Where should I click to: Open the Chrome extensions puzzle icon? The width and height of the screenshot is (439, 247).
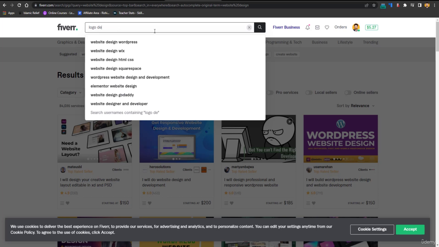(405, 5)
